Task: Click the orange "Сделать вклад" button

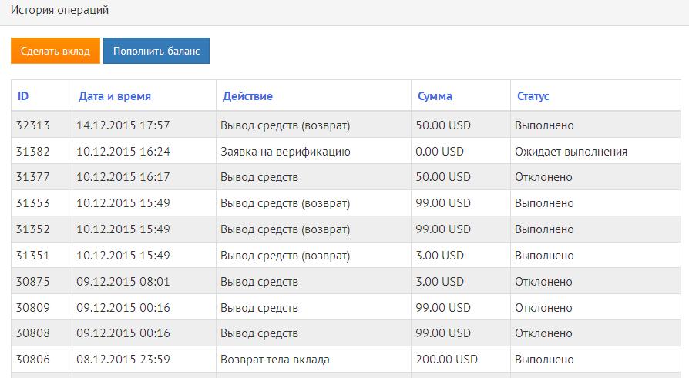Action: click(x=55, y=52)
